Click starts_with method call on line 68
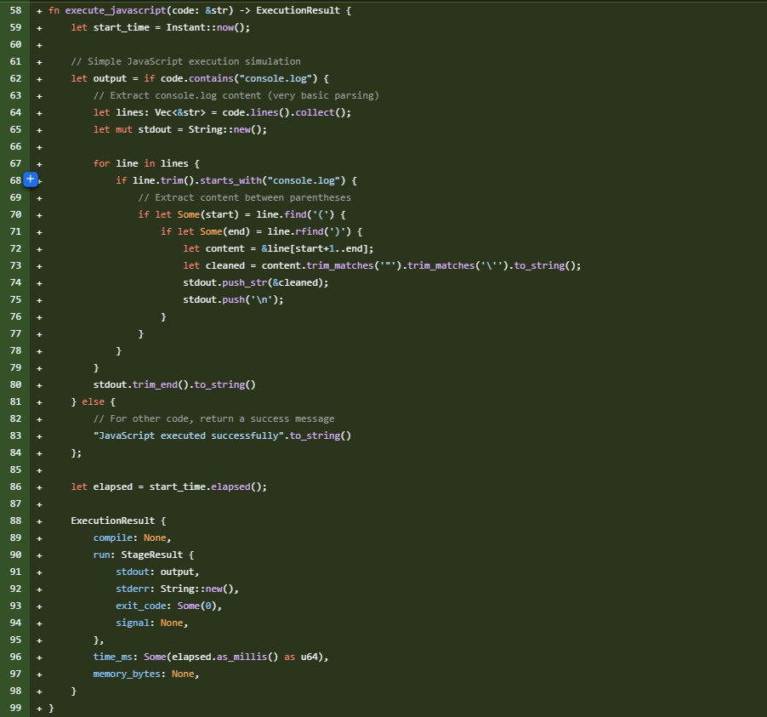Screen dimensions: 767x717 point(231,180)
